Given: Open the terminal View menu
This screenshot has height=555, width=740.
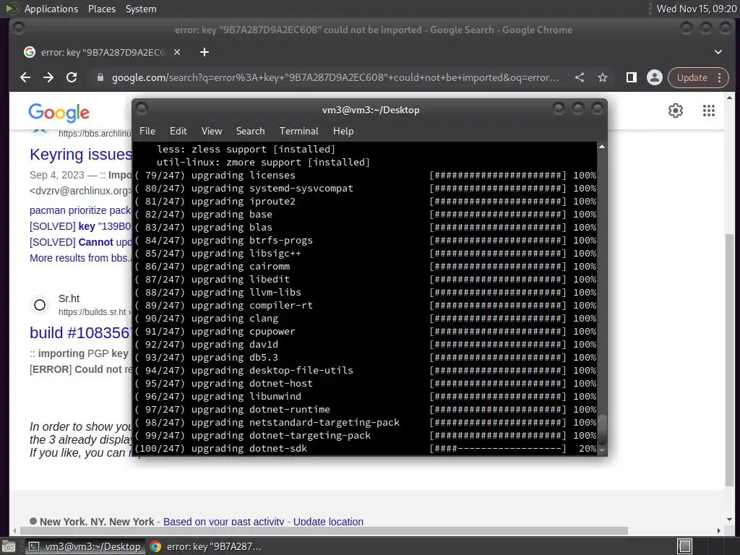Looking at the screenshot, I should 212,132.
